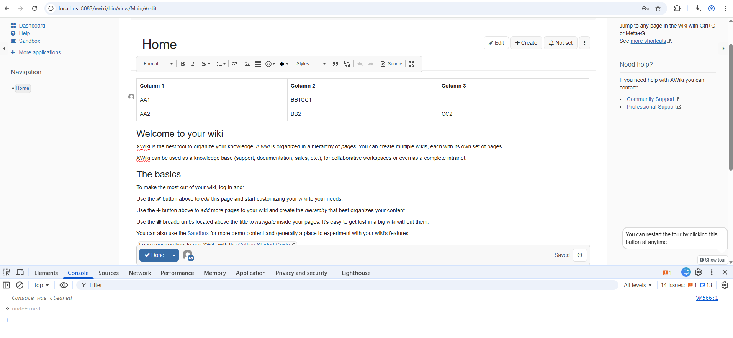Apply block quote formatting
The height and width of the screenshot is (338, 733).
[335, 64]
